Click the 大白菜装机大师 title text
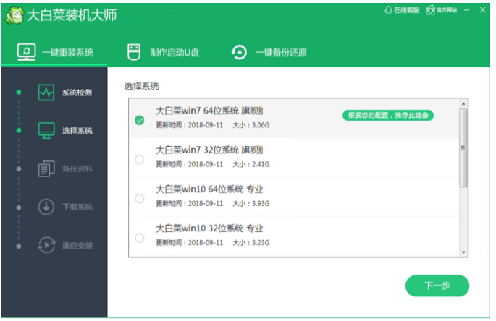The height and width of the screenshot is (321, 496). pos(72,15)
